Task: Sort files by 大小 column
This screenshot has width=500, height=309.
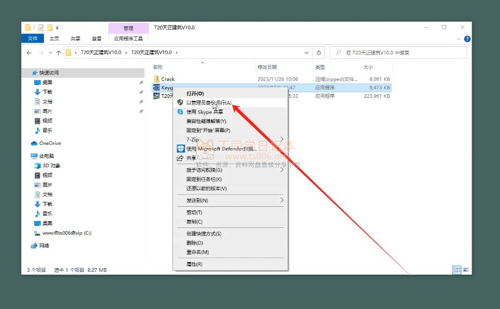Action: tap(368, 67)
